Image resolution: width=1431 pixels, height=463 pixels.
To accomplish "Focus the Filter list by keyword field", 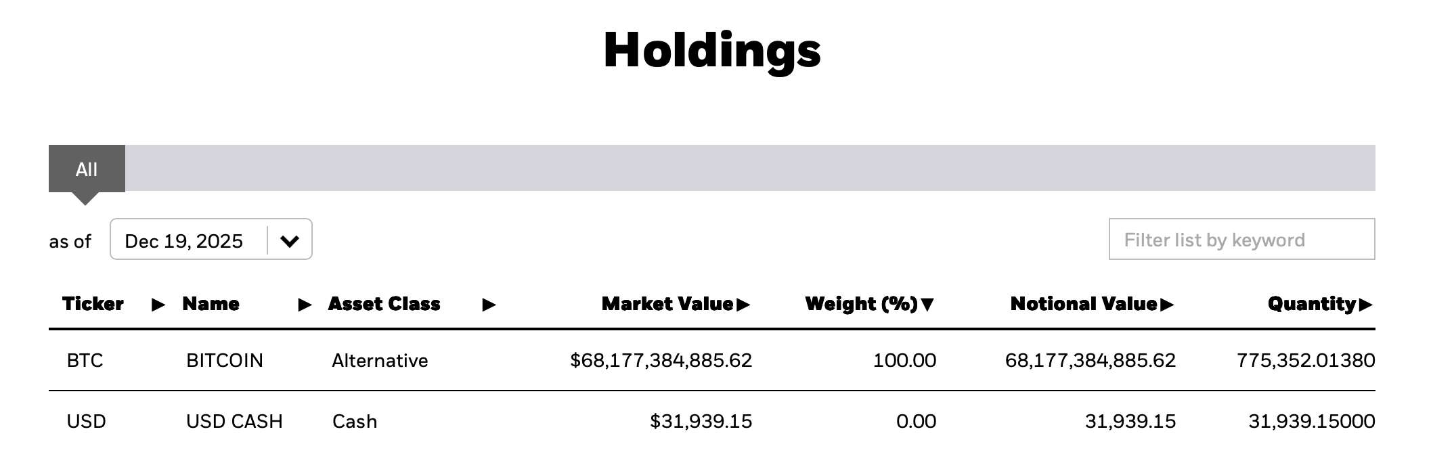I will [1241, 239].
